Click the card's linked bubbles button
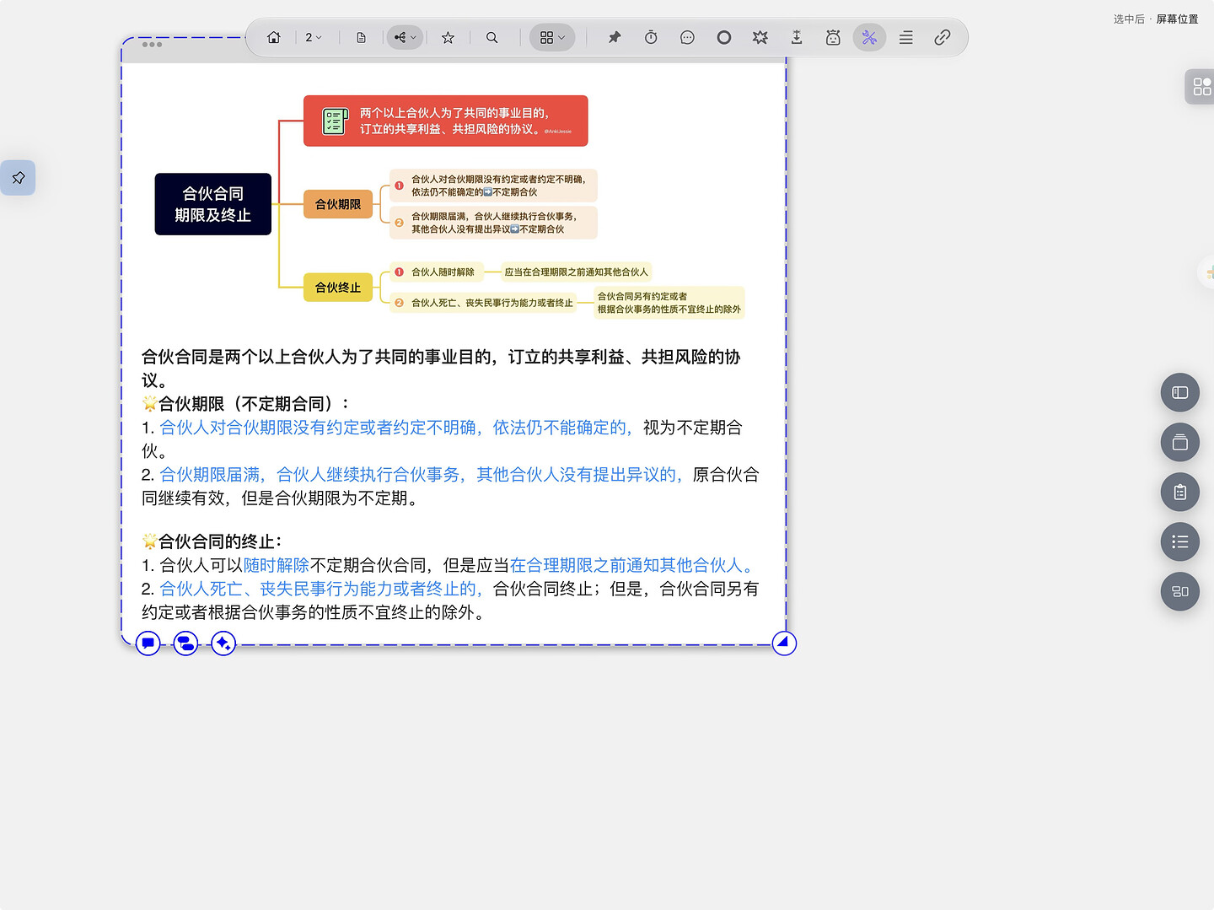Image resolution: width=1214 pixels, height=910 pixels. (x=185, y=643)
